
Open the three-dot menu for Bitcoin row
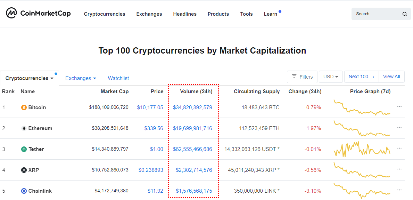tap(399, 106)
